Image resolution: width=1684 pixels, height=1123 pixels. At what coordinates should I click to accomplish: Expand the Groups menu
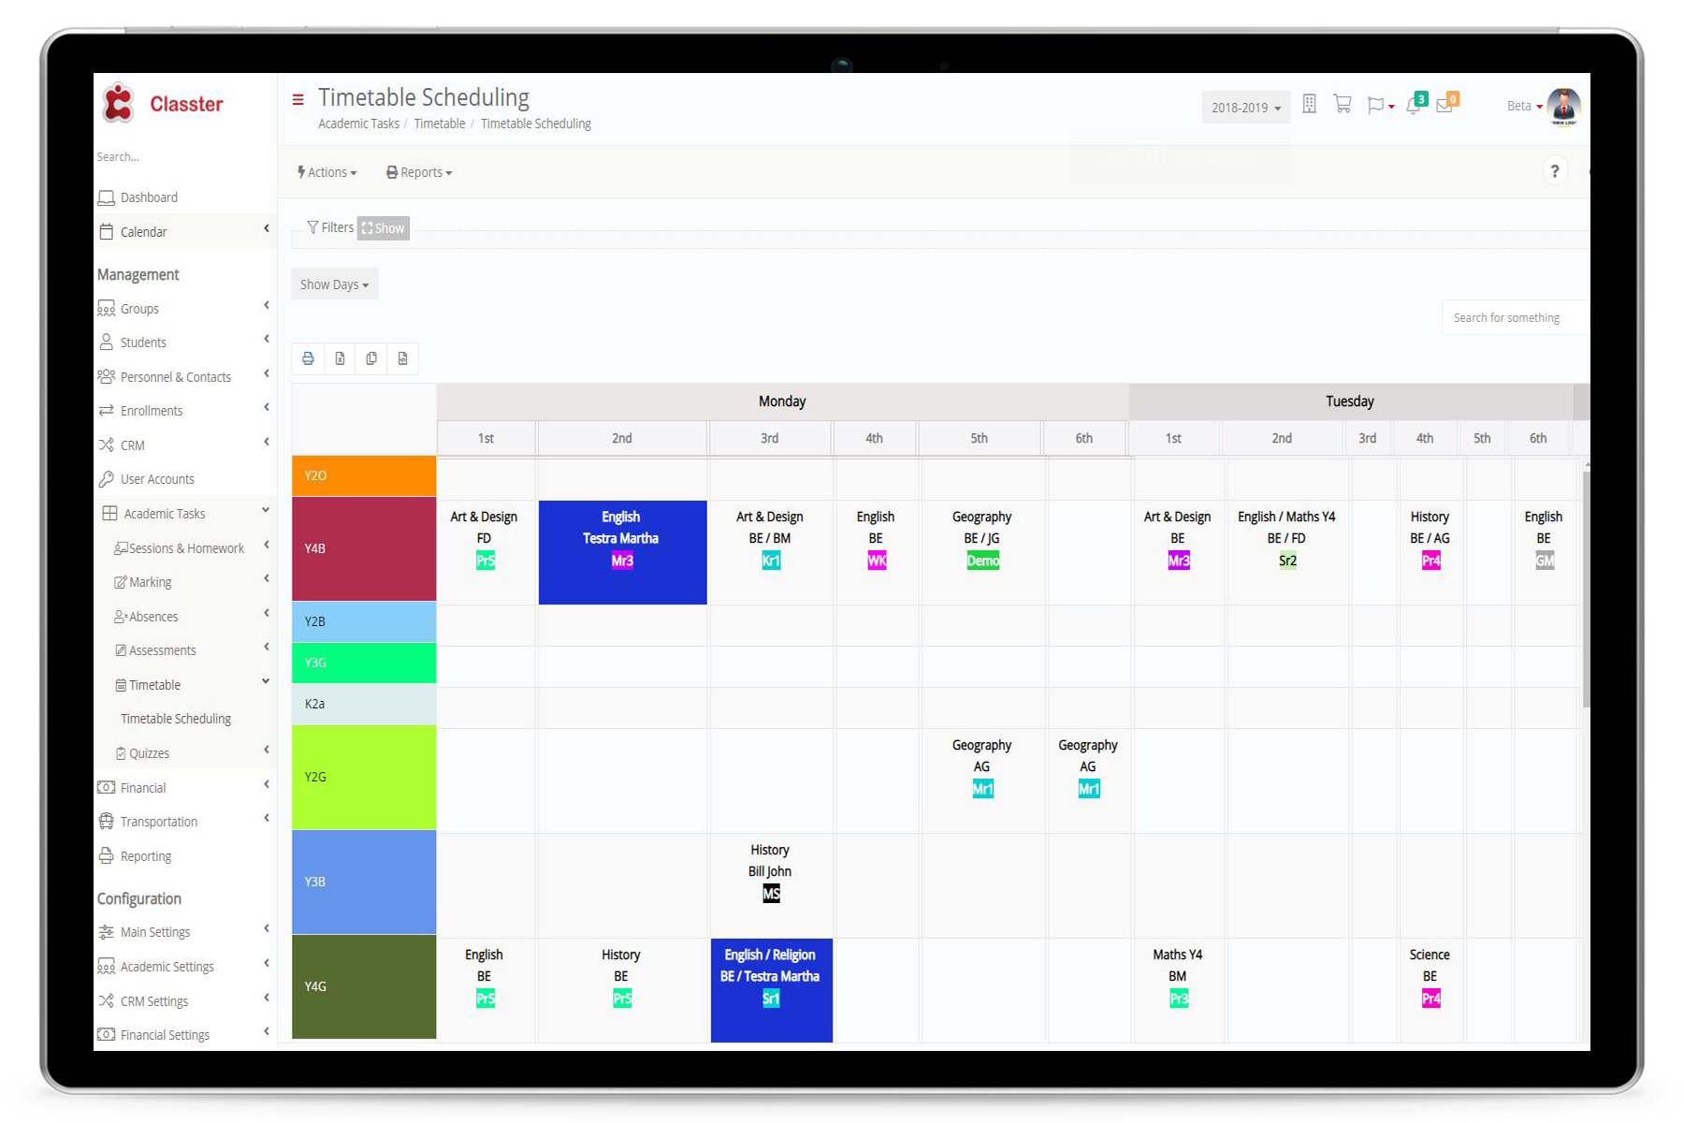point(183,308)
